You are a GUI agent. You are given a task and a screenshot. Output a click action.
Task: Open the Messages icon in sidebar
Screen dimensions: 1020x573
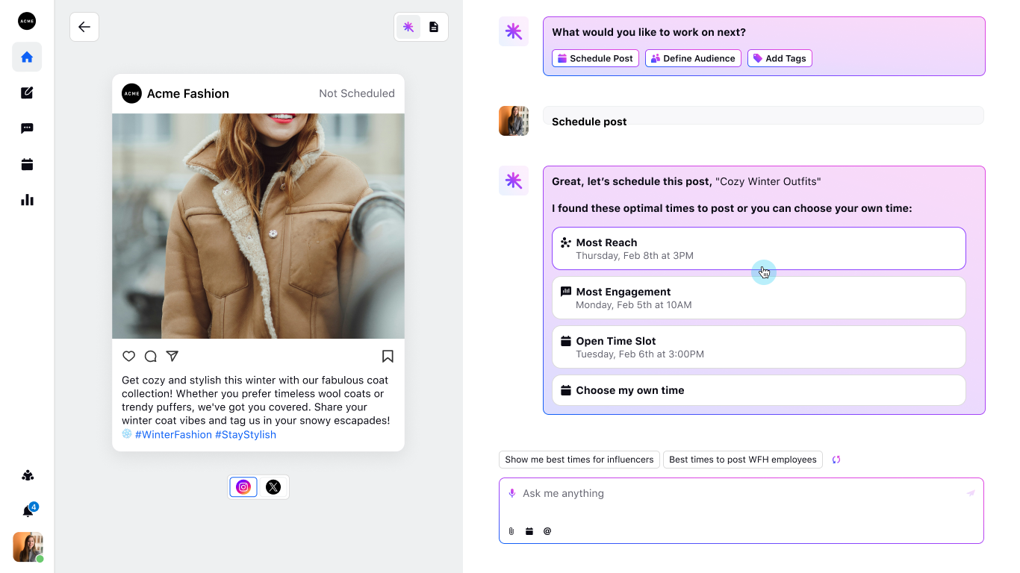pos(27,128)
